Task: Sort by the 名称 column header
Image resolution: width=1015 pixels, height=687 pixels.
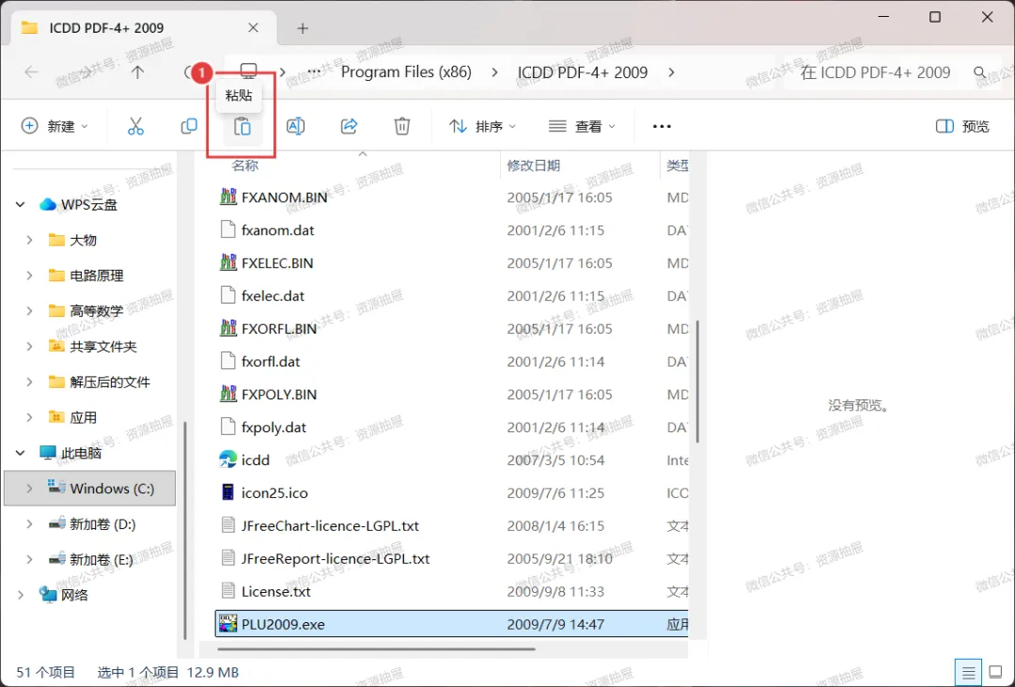Action: pos(244,165)
